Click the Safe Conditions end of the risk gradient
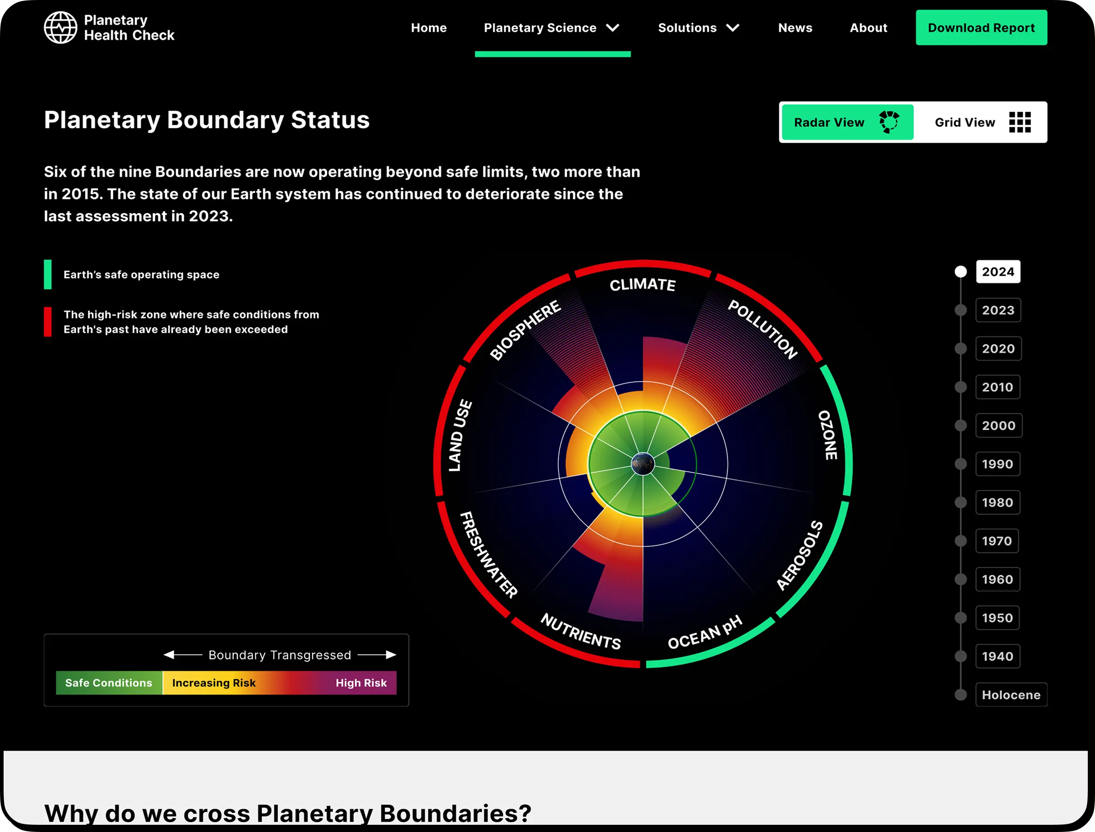Screen dimensions: 1095x832 coord(108,683)
